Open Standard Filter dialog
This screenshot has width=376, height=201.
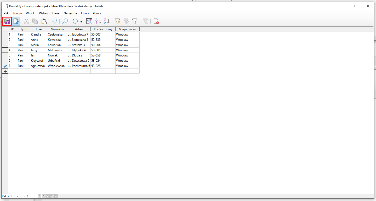[x=135, y=21]
